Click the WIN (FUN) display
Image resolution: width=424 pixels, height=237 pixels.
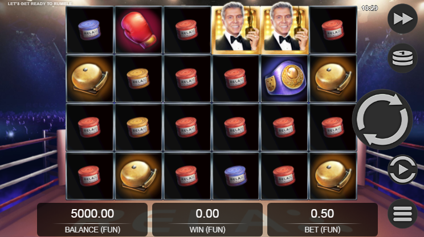(x=207, y=220)
